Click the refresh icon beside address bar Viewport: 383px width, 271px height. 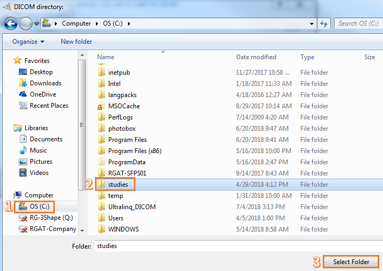323,24
